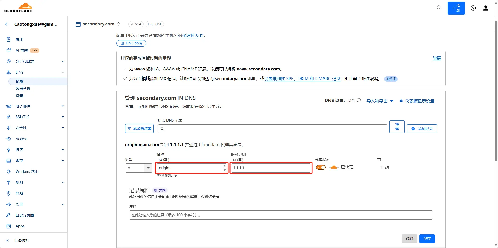Viewport: 498px width, 248px height.
Task: Focus the 搜索 DNS 记录 field
Action: [272, 129]
